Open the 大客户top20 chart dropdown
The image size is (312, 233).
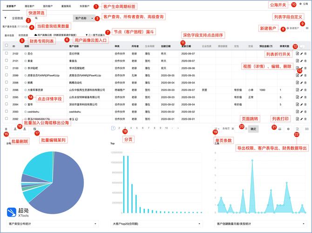pyautogui.click(x=156, y=224)
